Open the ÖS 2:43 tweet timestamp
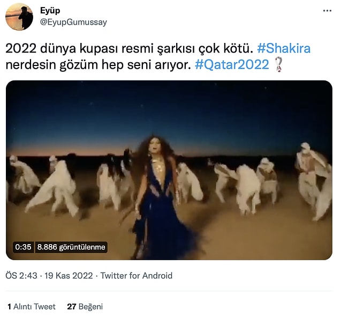 [21, 276]
